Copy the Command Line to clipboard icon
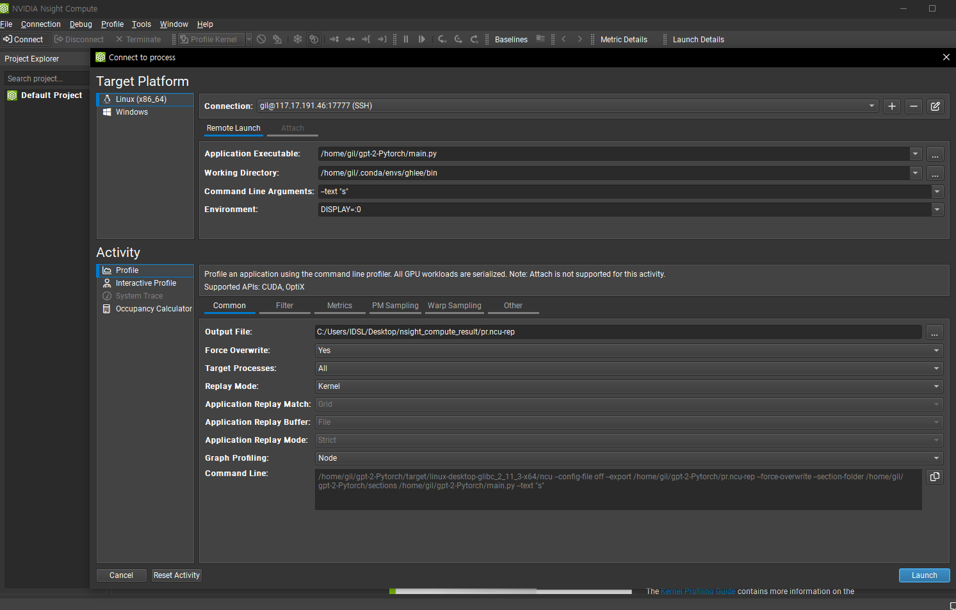 coord(935,477)
